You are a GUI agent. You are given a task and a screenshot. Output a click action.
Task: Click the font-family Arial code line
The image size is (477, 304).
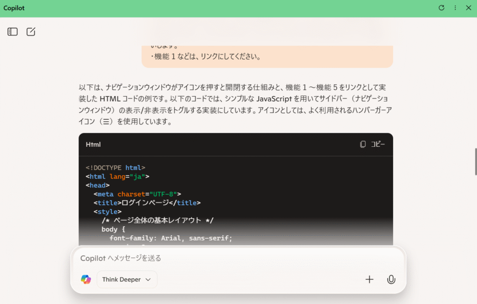coord(170,238)
